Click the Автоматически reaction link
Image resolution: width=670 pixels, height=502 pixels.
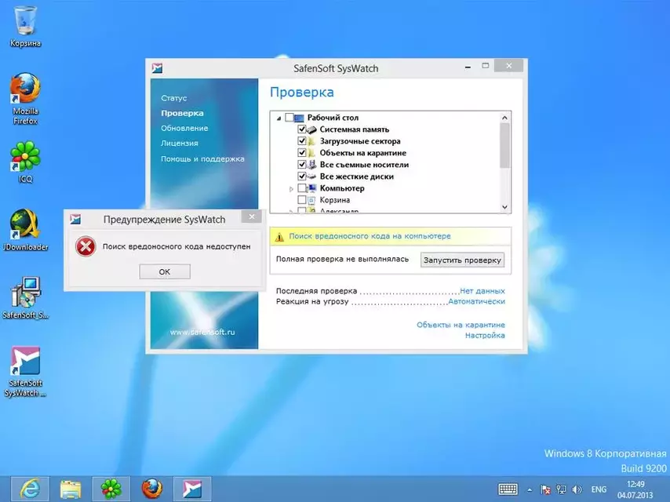tap(476, 302)
